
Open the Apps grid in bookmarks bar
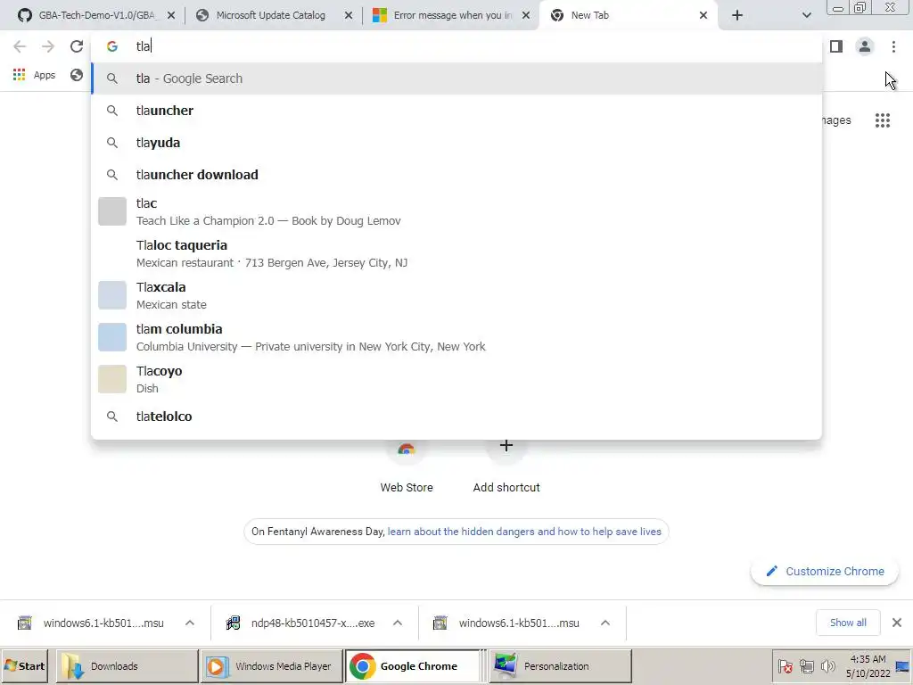pos(34,75)
